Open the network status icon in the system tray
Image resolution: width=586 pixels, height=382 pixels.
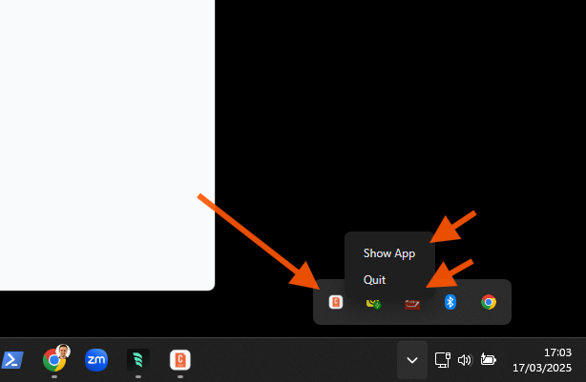443,360
